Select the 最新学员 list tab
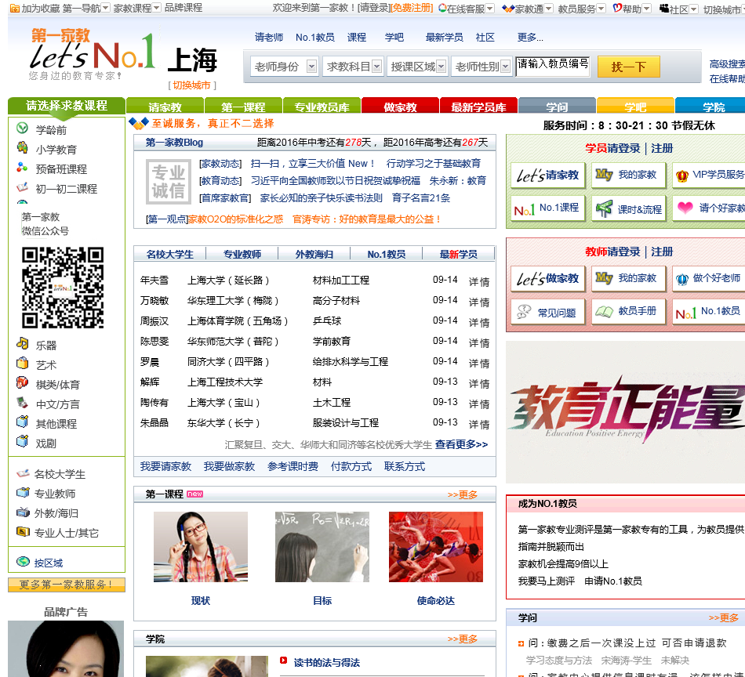Viewport: 745px width, 677px height. tap(459, 254)
